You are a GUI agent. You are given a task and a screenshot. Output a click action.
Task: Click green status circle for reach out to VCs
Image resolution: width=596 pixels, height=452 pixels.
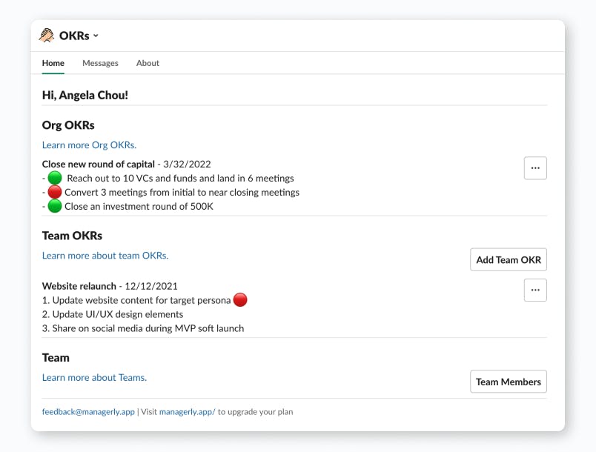[x=55, y=178]
